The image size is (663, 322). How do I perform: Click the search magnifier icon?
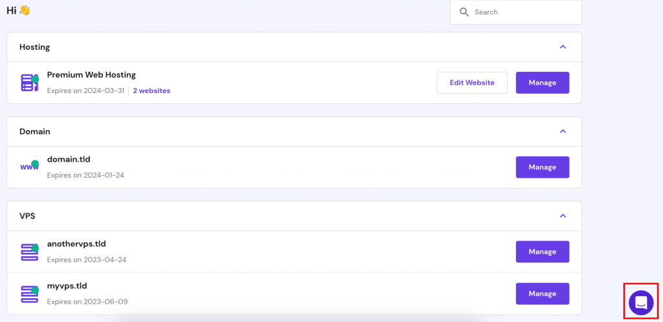(464, 12)
